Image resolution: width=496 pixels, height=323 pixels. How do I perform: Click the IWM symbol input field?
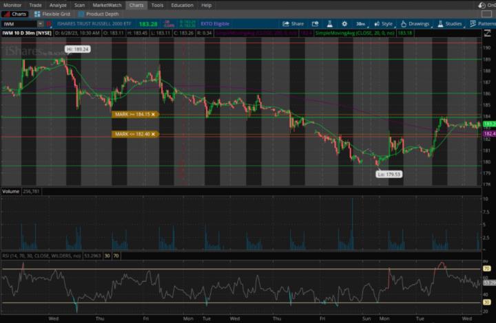tap(19, 23)
